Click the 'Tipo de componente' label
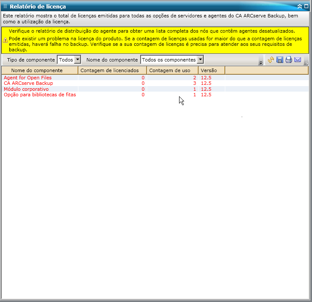The width and height of the screenshot is (312, 302). tap(31, 60)
